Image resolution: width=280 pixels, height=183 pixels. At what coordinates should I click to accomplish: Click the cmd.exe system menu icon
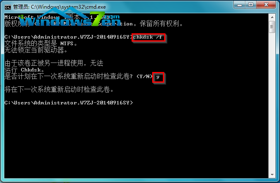[8, 7]
